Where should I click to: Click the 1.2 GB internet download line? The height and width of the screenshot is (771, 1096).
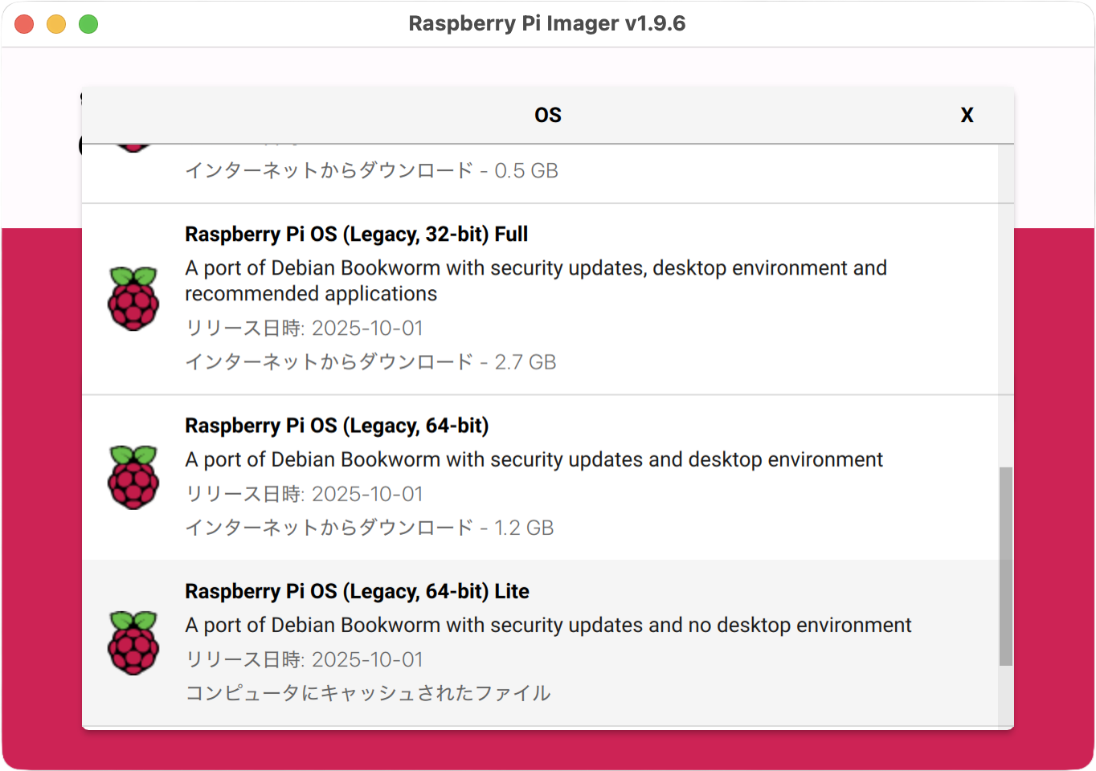point(370,528)
